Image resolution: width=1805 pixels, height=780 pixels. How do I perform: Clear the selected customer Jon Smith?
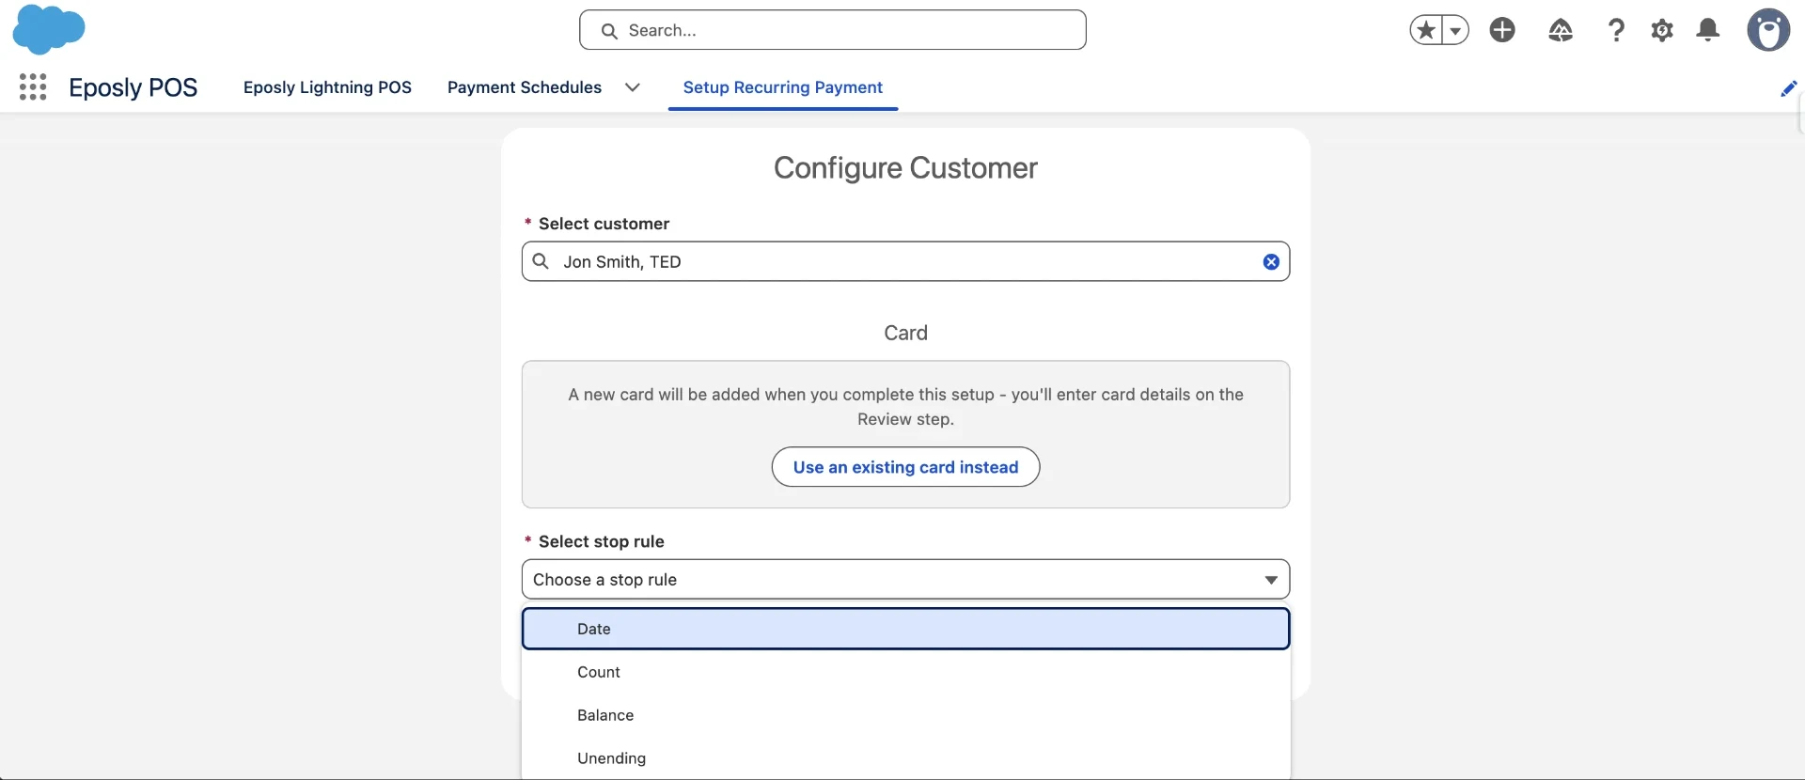1271,262
